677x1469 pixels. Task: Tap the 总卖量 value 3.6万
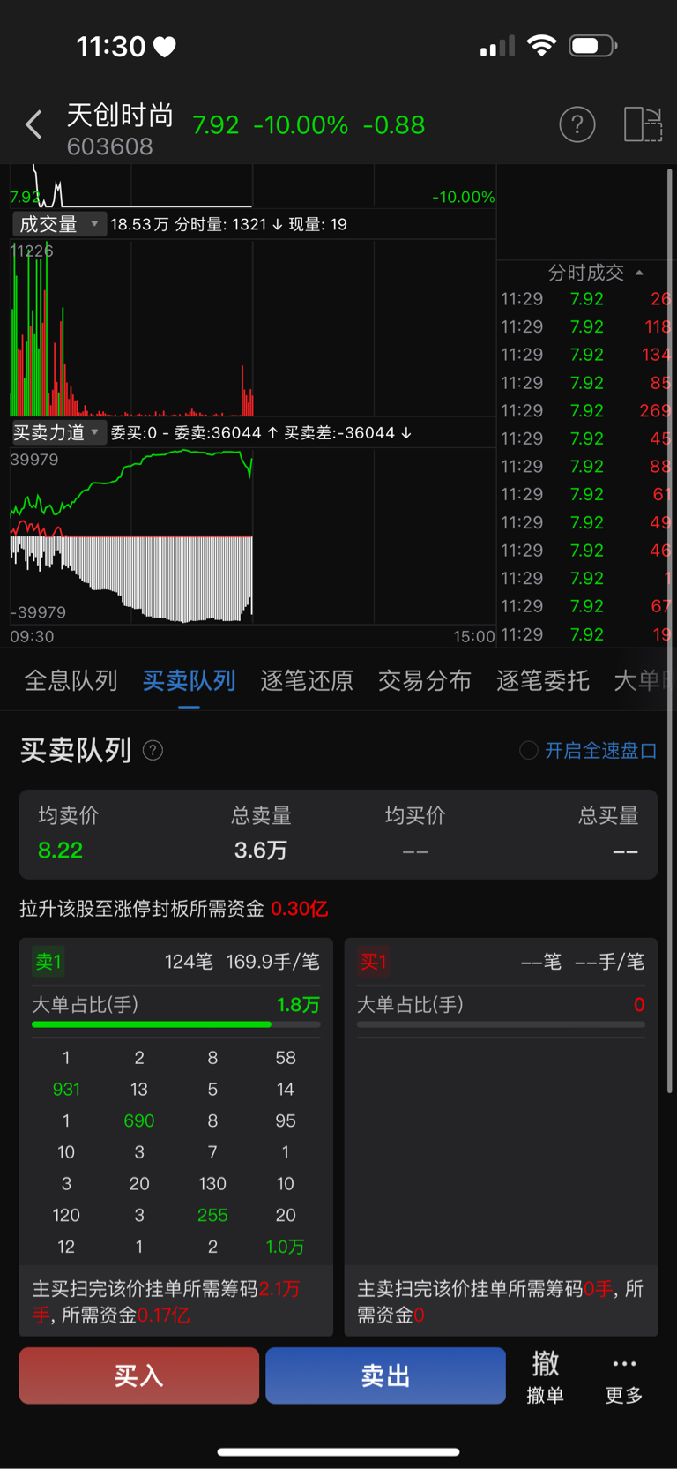[x=261, y=851]
